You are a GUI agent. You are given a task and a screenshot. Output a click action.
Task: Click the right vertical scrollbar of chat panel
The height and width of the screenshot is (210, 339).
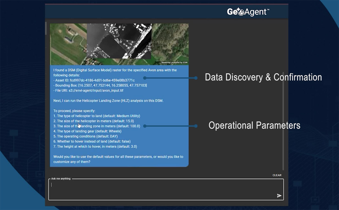[283, 121]
